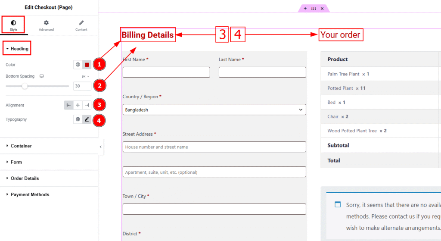
Task: Open the Typography edit pencil icon
Action: point(87,119)
